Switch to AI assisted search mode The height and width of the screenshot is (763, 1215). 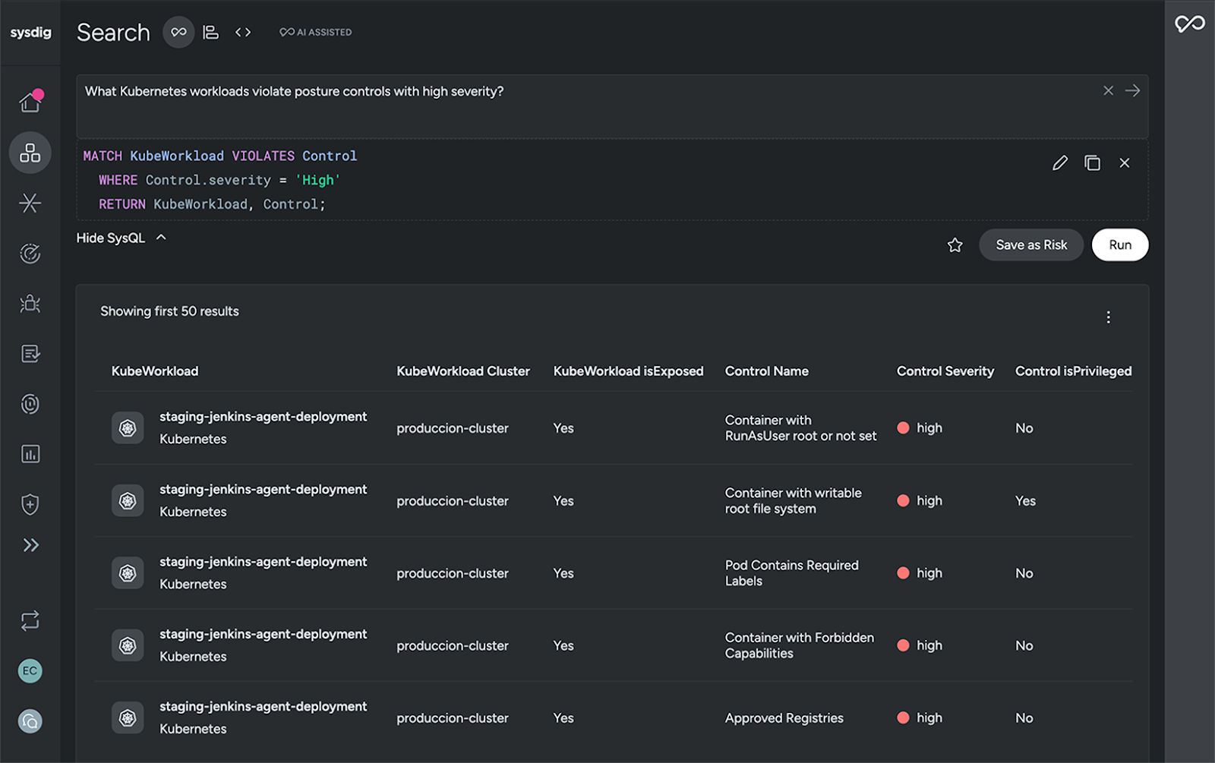click(178, 33)
